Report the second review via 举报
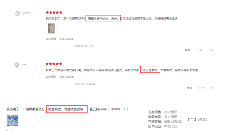 [189, 88]
